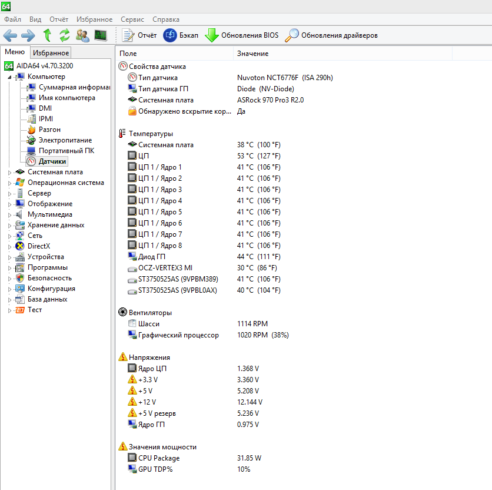The height and width of the screenshot is (490, 492).
Task: Expand the DirectX tree node
Action: coord(9,247)
